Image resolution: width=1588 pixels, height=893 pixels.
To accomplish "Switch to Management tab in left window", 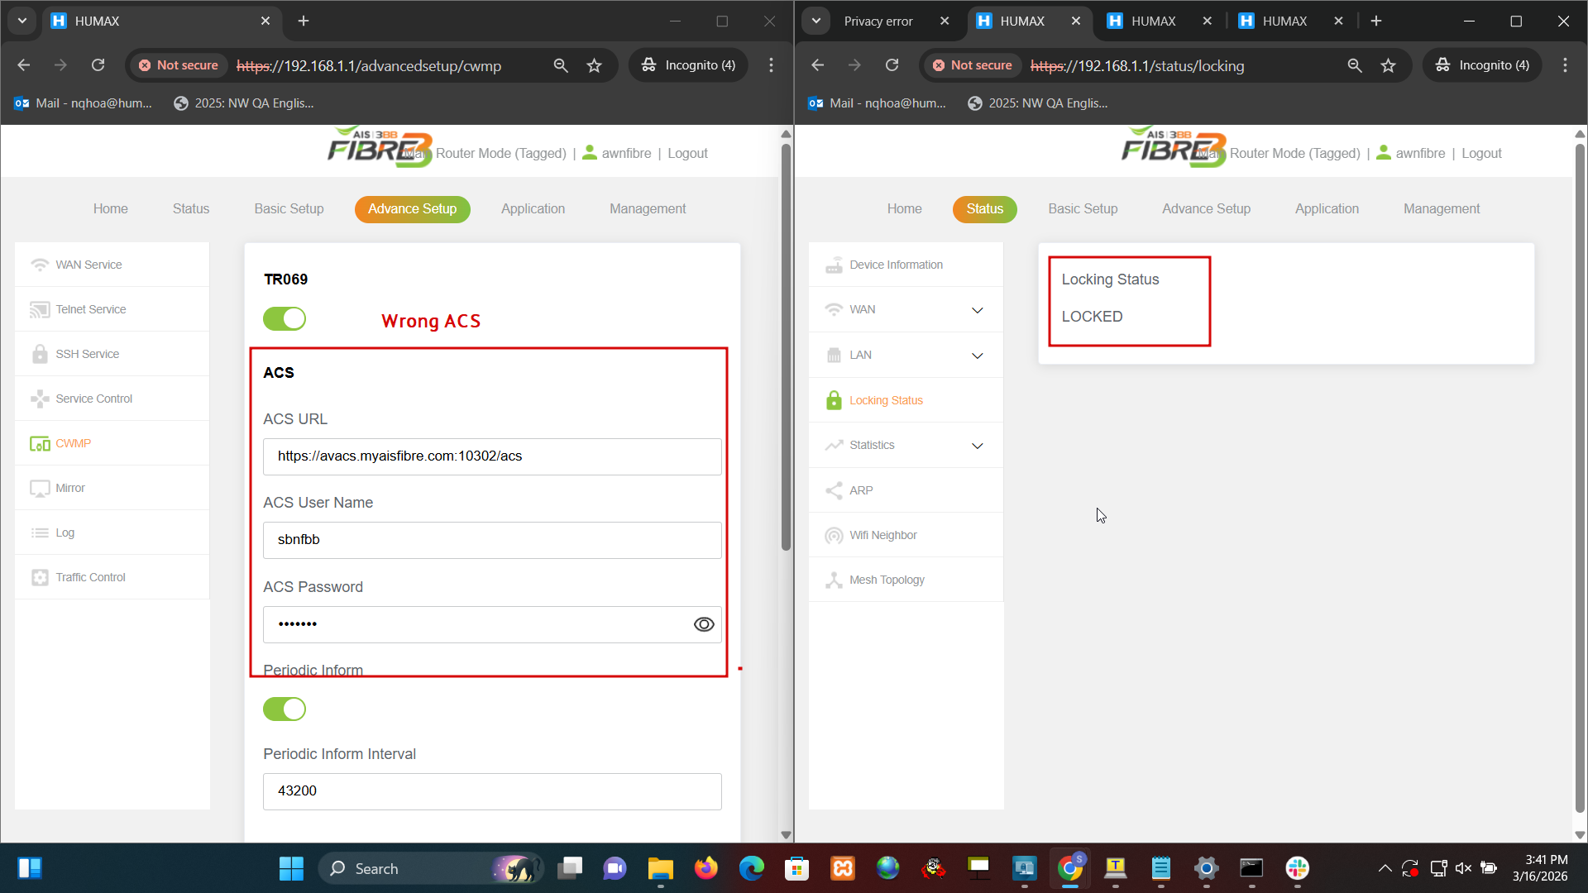I will (x=648, y=209).
